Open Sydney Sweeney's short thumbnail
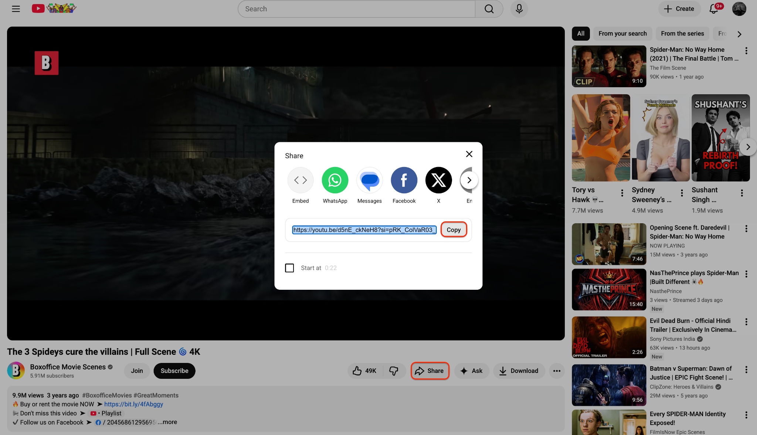This screenshot has height=435, width=757. [x=661, y=138]
